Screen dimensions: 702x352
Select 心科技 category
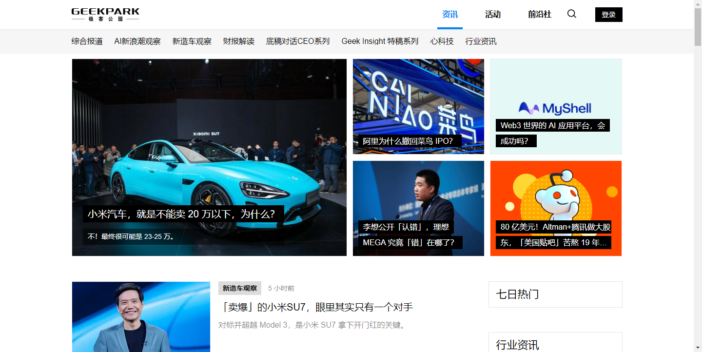pos(442,41)
